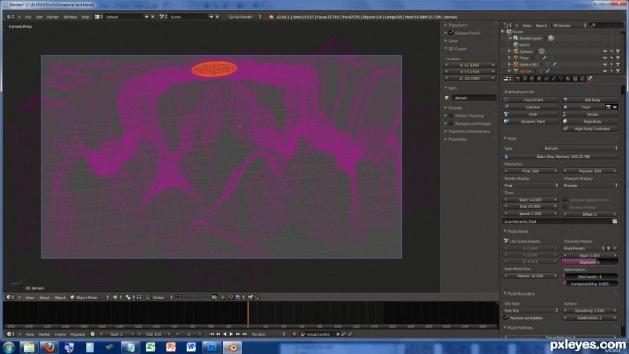Click modifier wrench icon on Sphere.001 row

[554, 64]
